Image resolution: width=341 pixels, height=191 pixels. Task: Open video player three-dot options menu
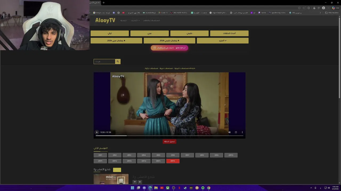click(242, 132)
